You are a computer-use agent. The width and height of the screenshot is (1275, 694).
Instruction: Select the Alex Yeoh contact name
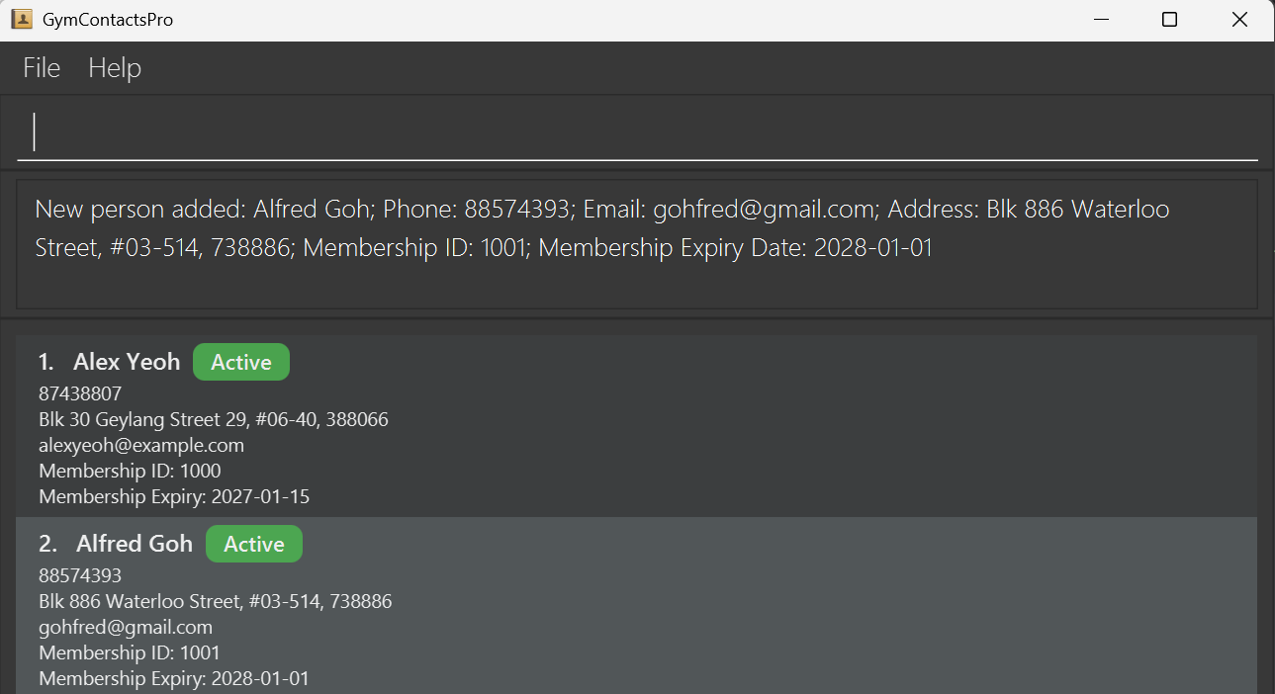(x=127, y=362)
